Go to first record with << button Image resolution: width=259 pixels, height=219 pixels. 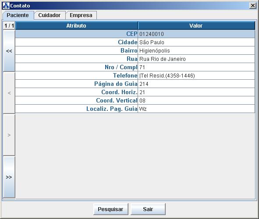coord(9,51)
